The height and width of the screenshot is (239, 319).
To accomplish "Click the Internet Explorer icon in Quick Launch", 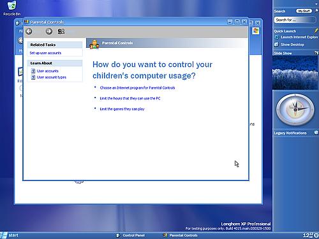I will point(276,37).
